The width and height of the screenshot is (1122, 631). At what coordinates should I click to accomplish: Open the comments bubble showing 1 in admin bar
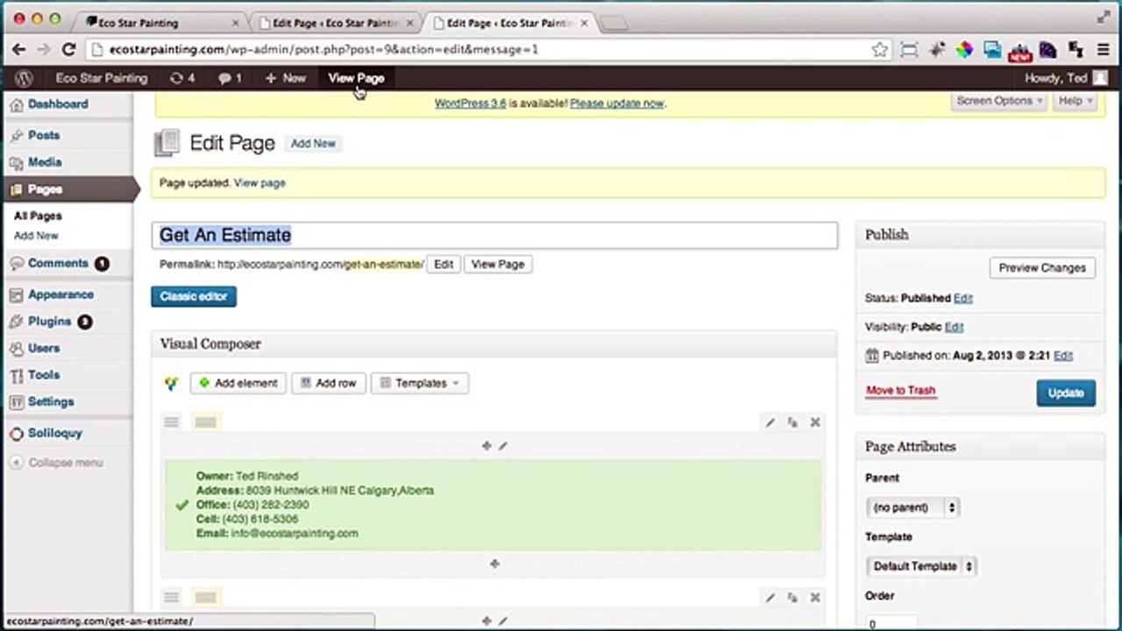tap(230, 78)
